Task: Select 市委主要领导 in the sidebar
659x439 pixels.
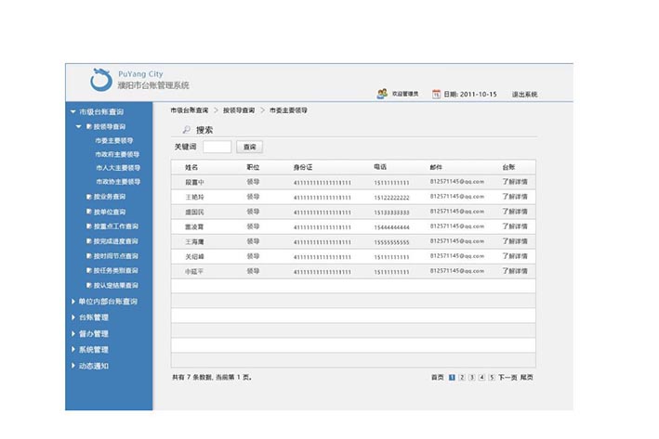Action: 114,140
